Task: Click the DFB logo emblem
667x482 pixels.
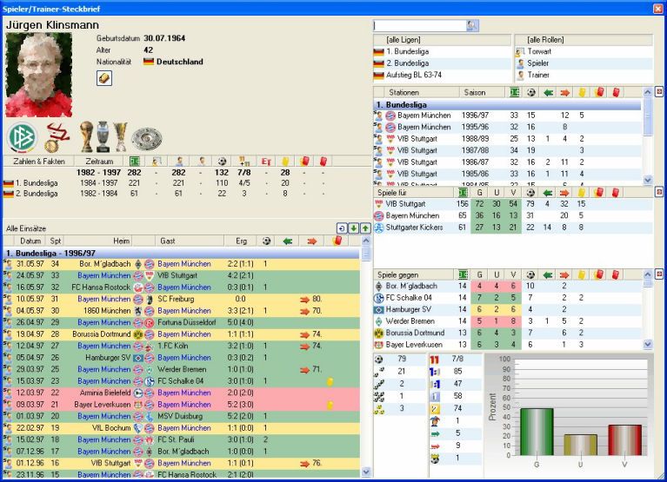Action: (22, 137)
